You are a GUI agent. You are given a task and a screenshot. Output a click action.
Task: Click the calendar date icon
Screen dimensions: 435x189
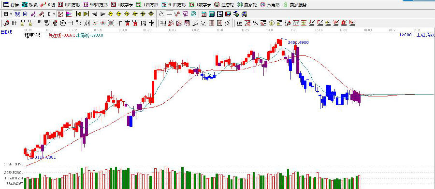point(204,14)
